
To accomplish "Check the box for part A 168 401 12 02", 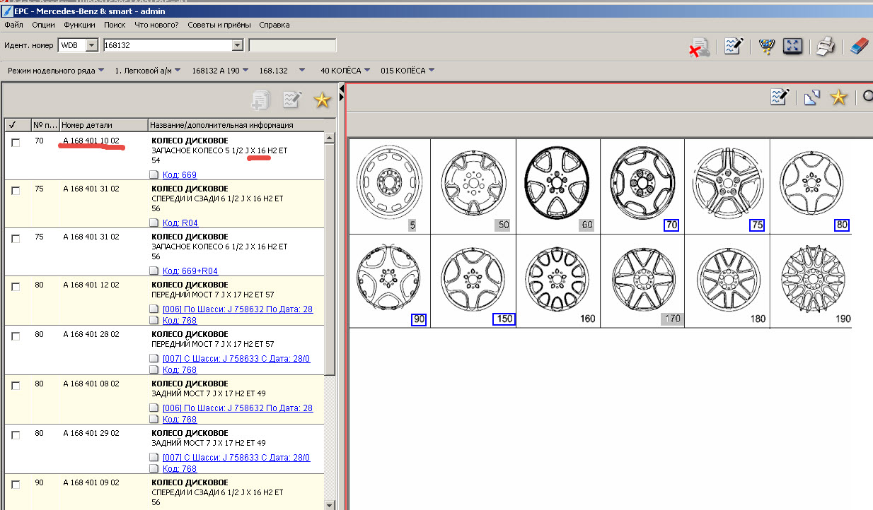I will coord(16,286).
